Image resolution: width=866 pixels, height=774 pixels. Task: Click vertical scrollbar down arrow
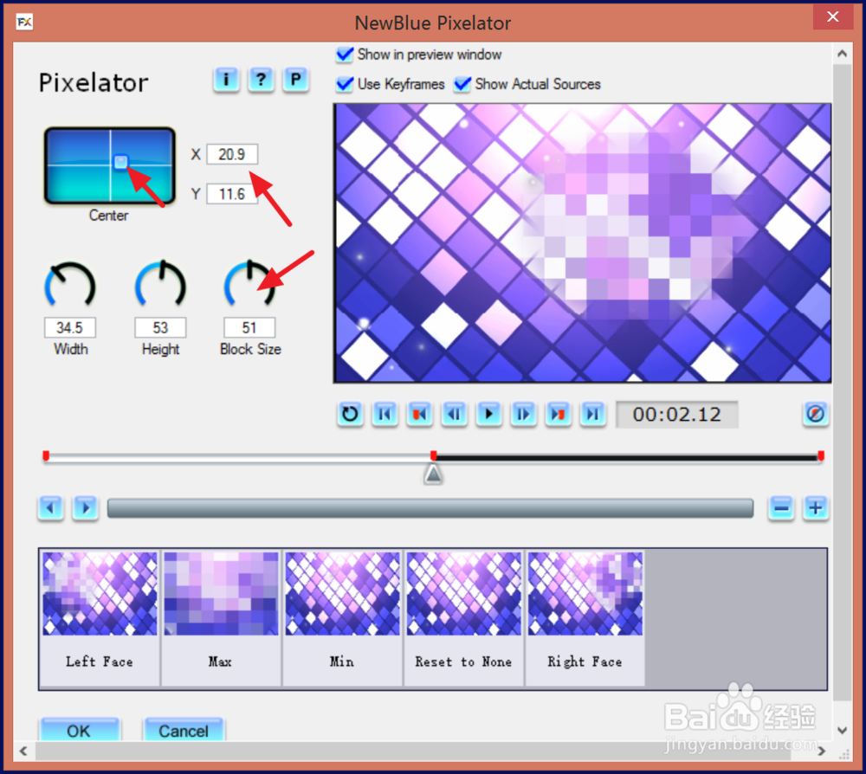pos(842,731)
